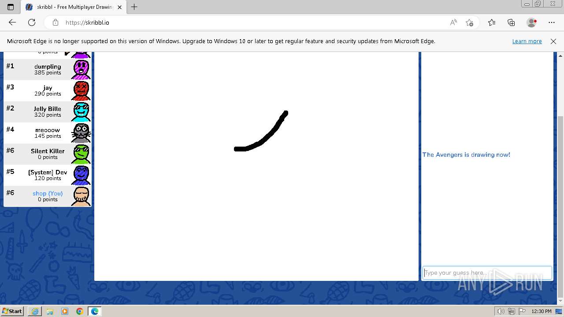
Task: Select the skribbl browser tab
Action: coord(74,7)
